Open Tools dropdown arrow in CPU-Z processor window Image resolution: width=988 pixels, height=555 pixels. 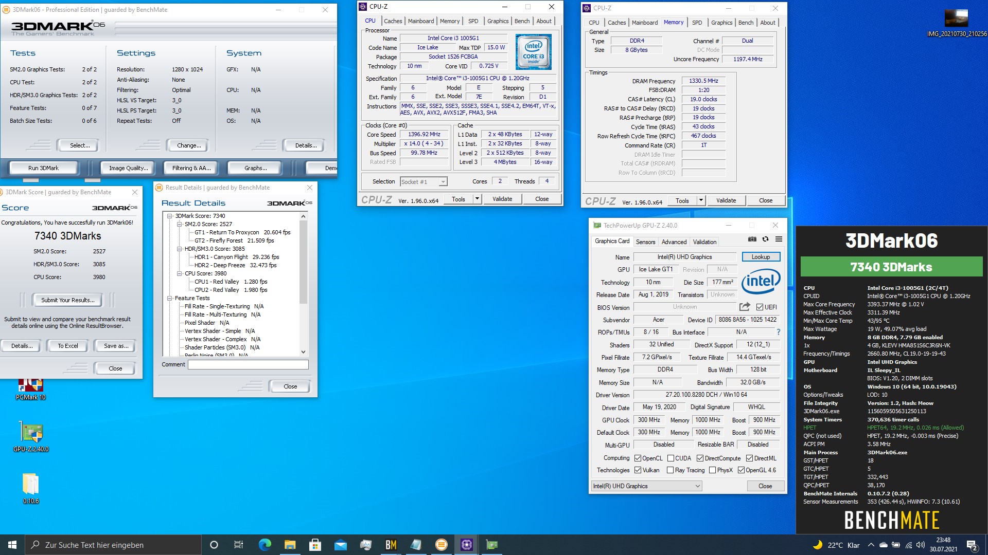click(477, 199)
